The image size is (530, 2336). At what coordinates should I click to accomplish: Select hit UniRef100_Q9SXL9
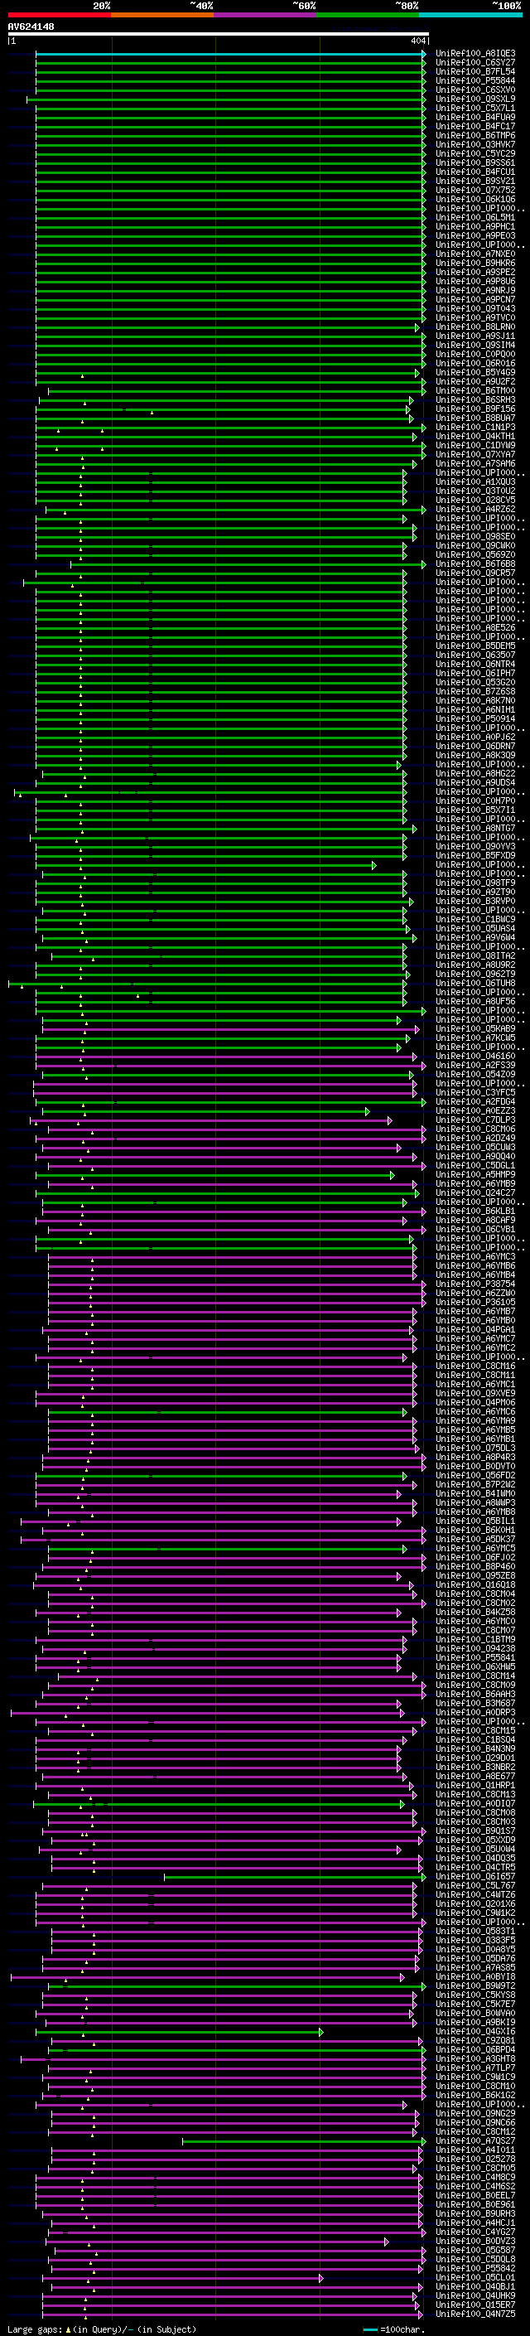click(x=475, y=99)
